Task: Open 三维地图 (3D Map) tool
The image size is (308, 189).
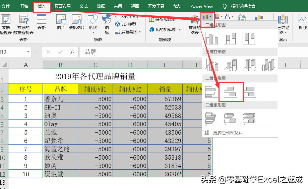Action: point(283,24)
